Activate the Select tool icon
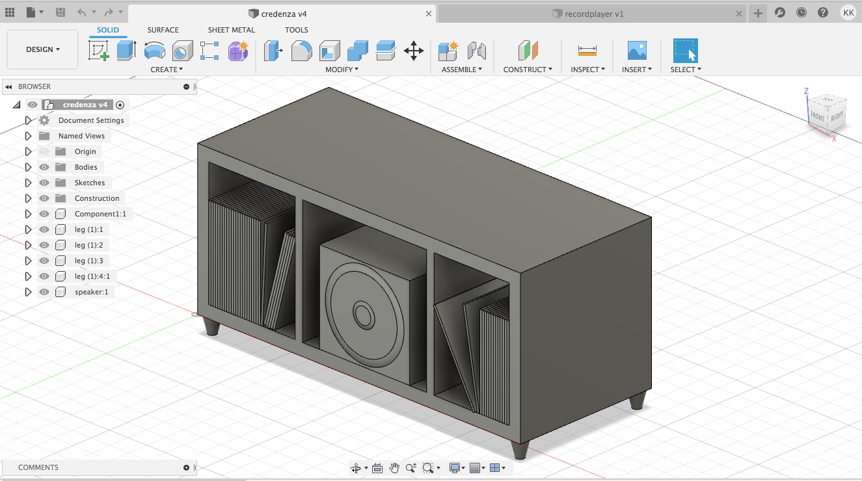The height and width of the screenshot is (481, 862). pos(686,51)
